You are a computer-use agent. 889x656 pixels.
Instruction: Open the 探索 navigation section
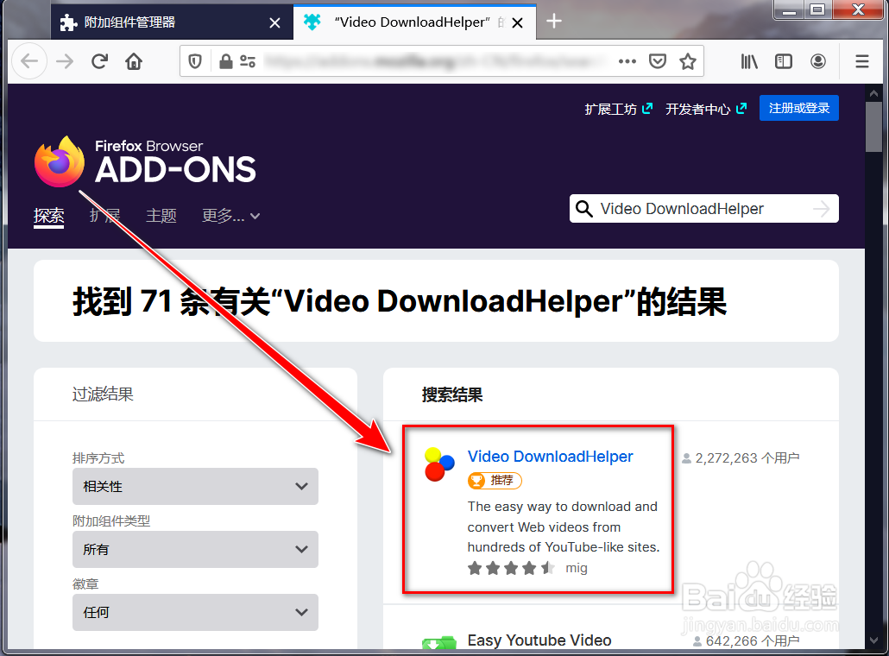point(48,216)
